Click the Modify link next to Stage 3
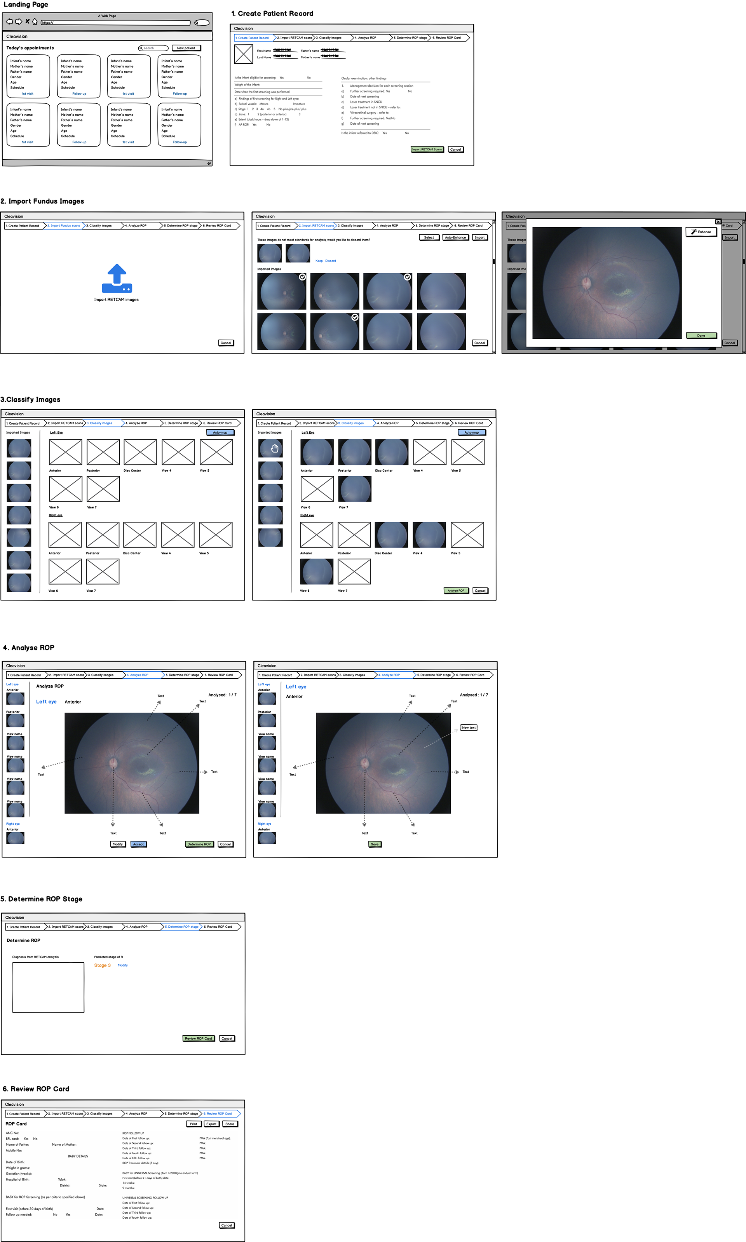746x1242 pixels. 123,965
